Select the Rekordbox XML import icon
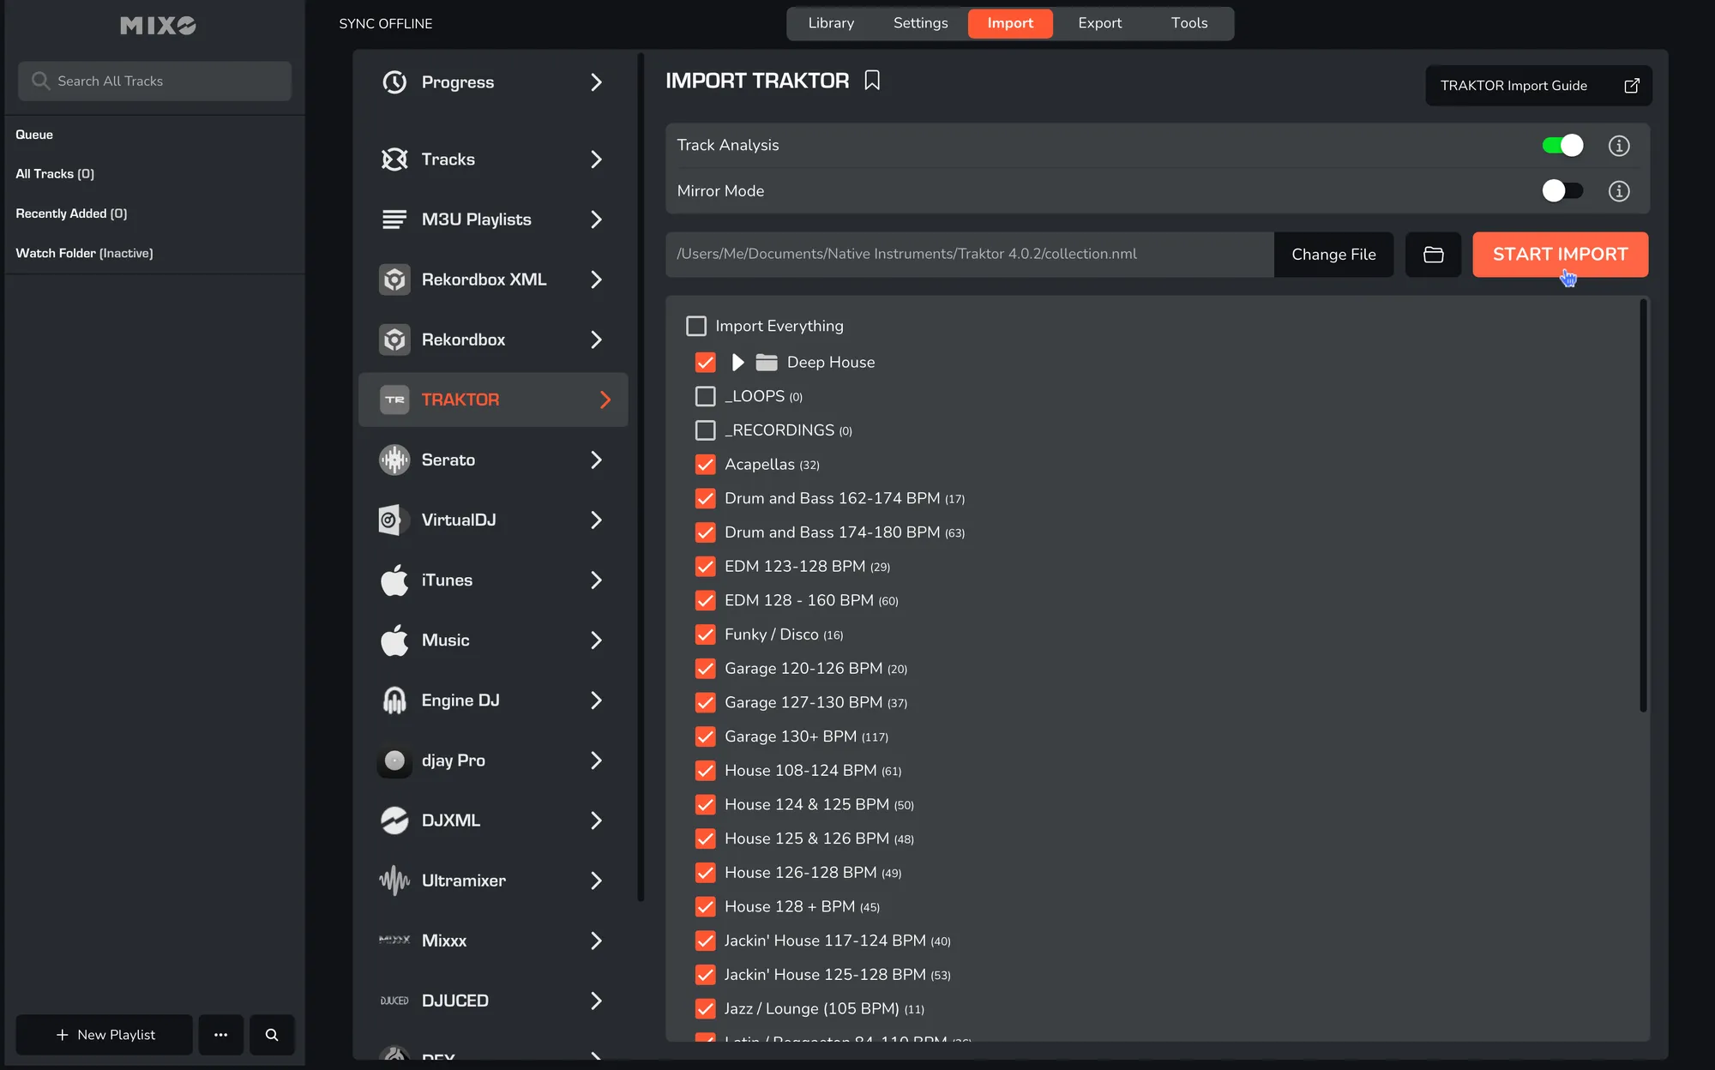The image size is (1715, 1070). [394, 280]
